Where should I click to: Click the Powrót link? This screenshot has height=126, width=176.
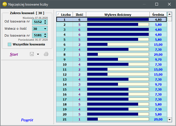[x=27, y=120]
